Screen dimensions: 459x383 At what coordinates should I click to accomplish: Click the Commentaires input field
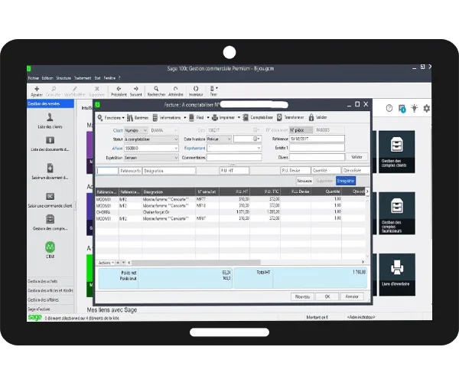(234, 157)
